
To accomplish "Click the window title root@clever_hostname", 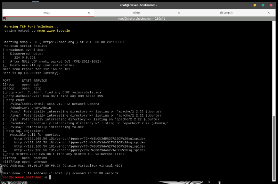I will [x=139, y=5].
